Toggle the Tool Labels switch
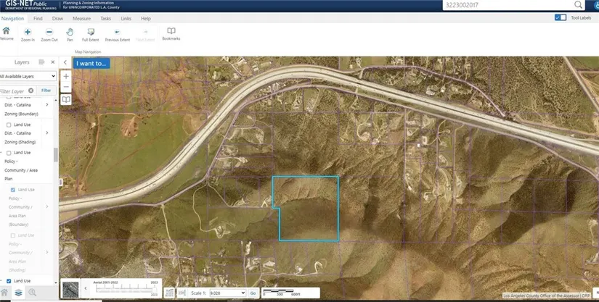 [560, 17]
